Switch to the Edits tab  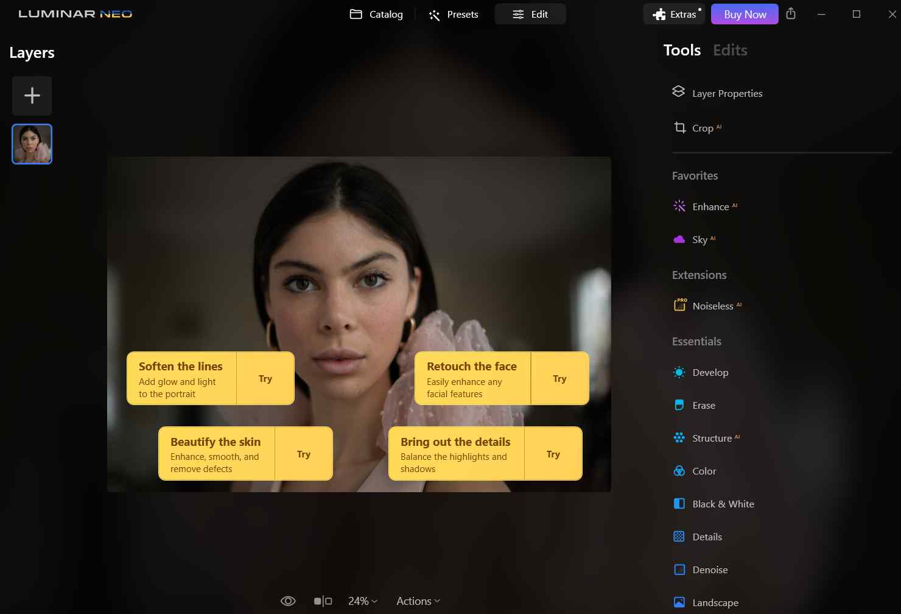point(730,50)
